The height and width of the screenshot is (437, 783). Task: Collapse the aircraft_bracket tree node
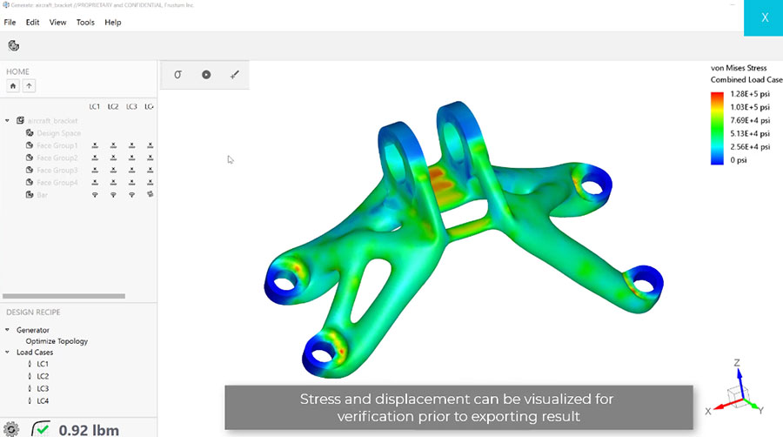pyautogui.click(x=8, y=121)
